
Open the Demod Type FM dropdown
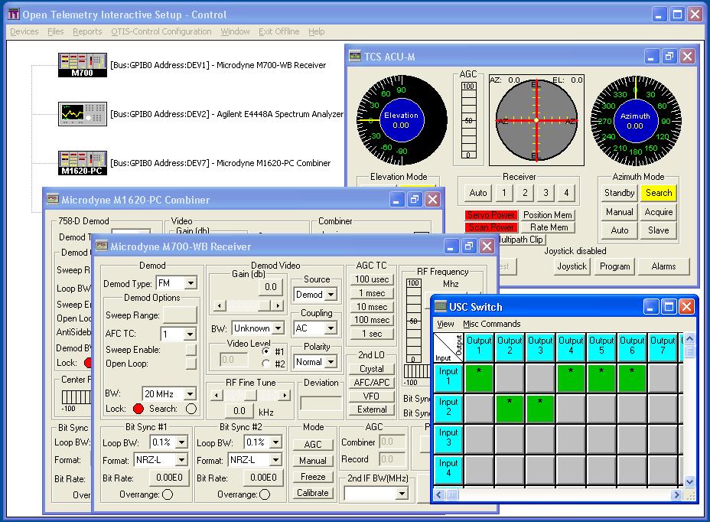click(x=191, y=283)
